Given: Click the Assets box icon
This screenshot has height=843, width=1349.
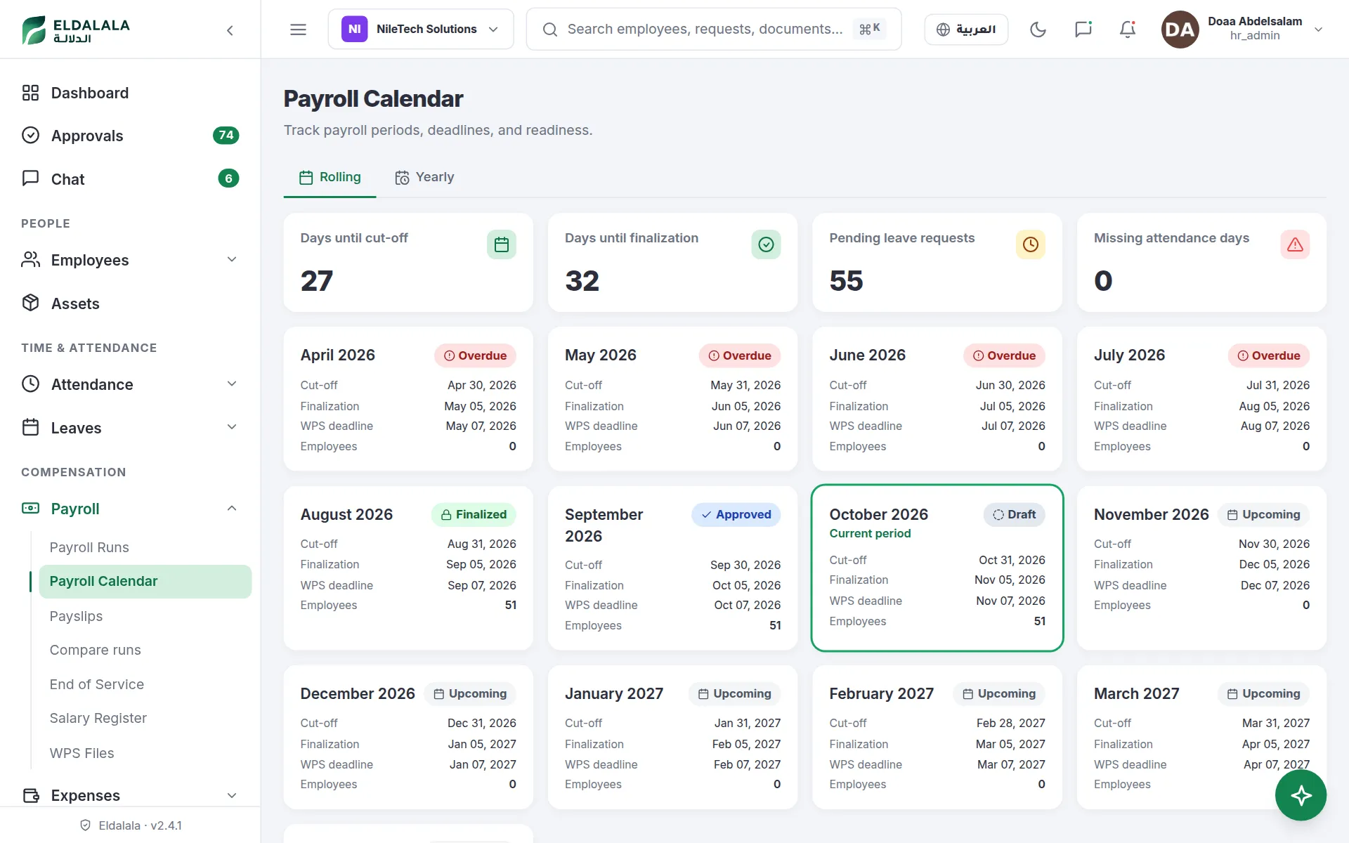Looking at the screenshot, I should click(x=30, y=303).
